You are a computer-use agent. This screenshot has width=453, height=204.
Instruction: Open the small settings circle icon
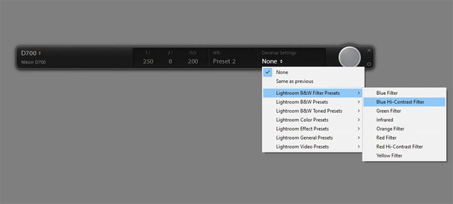(x=369, y=64)
